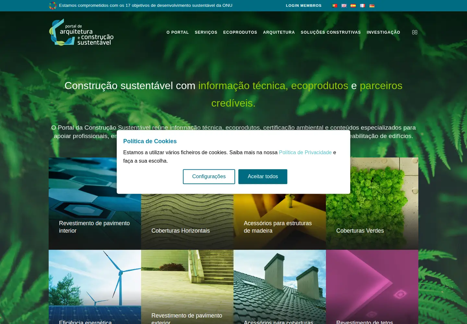Open the grid menu icon in header

(414, 32)
